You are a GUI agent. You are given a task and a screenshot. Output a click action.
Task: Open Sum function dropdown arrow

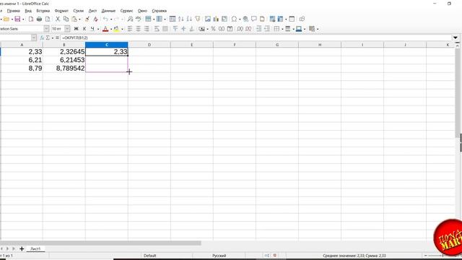[53, 38]
